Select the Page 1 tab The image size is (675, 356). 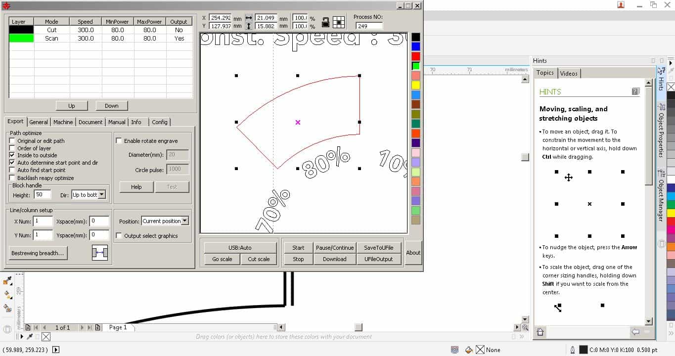[x=118, y=327]
